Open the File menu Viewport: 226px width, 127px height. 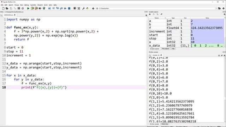point(2,5)
